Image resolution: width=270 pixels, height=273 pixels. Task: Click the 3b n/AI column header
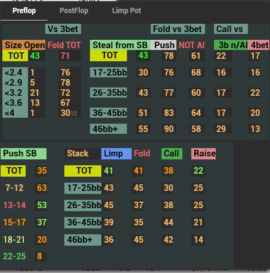231,45
